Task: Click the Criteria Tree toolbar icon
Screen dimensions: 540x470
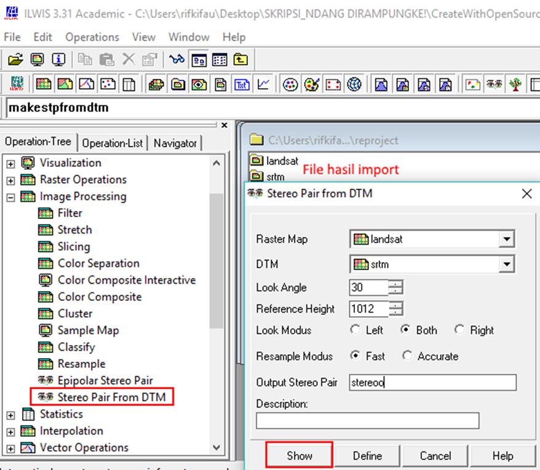Action: click(x=515, y=84)
